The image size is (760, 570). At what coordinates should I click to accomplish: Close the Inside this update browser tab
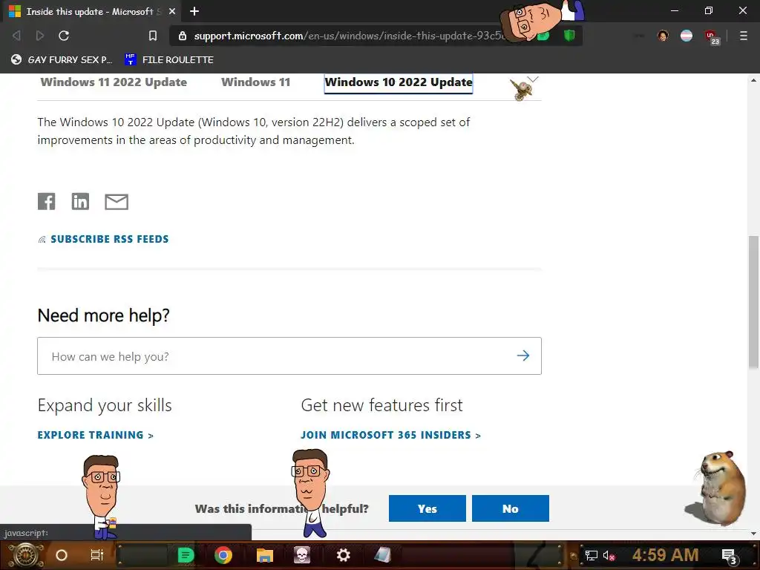coord(172,11)
